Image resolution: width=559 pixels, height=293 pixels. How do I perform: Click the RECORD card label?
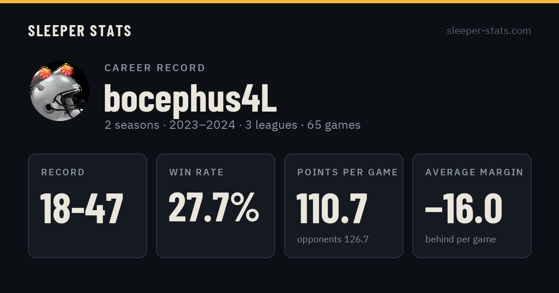click(x=63, y=173)
